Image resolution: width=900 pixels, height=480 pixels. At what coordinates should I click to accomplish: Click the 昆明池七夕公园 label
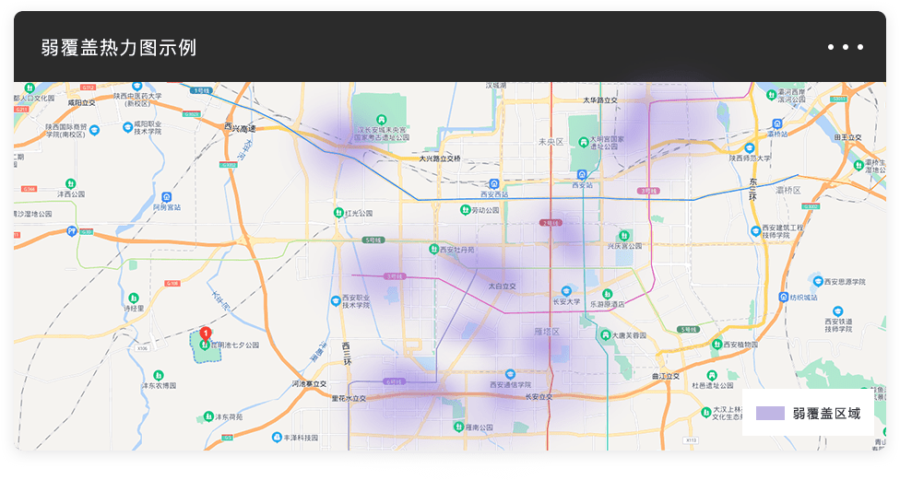234,345
